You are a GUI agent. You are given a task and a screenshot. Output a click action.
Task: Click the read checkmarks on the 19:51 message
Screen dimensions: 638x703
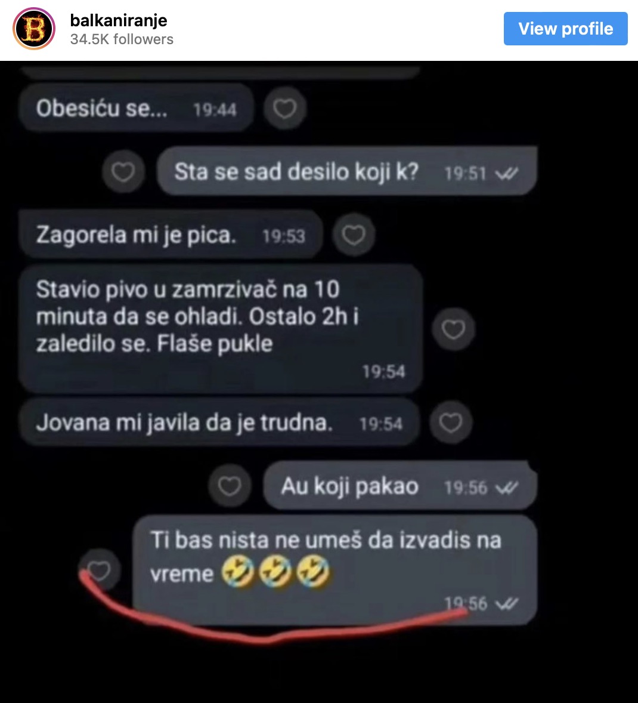pos(507,173)
